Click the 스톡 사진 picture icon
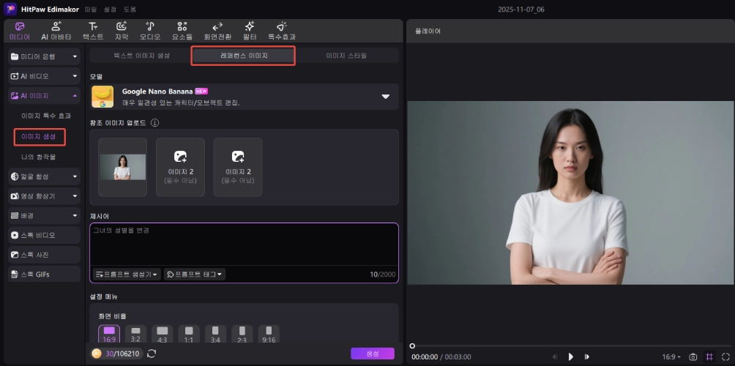735x366 pixels. click(15, 255)
